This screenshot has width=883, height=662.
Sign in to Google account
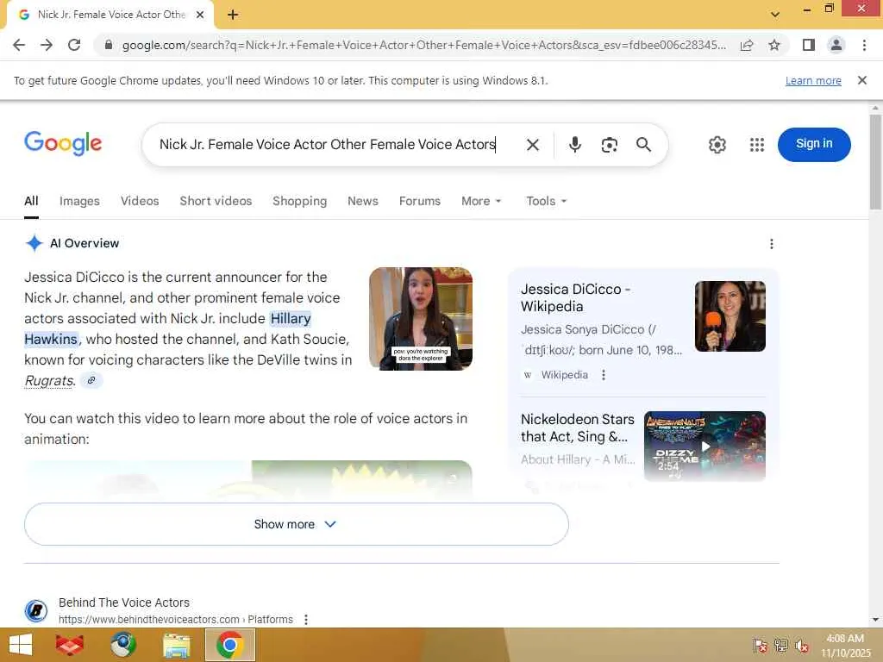point(814,144)
